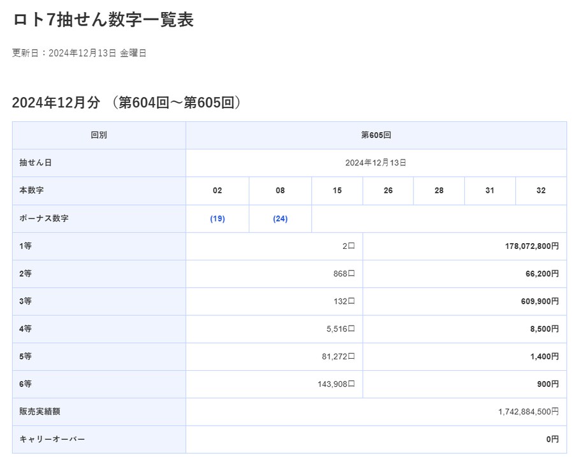Image resolution: width=574 pixels, height=457 pixels.
Task: Click the page title ロト7抽せん数字一覧表
Action: click(x=104, y=20)
